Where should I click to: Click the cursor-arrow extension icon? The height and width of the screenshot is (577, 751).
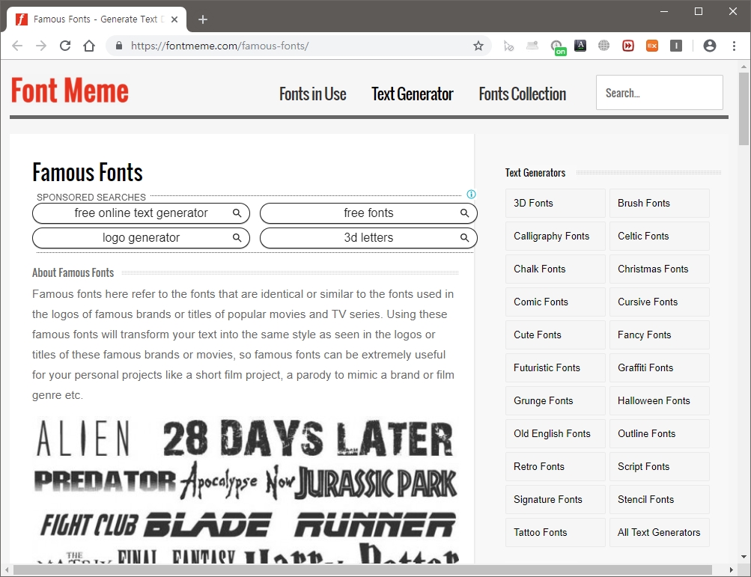click(x=508, y=46)
